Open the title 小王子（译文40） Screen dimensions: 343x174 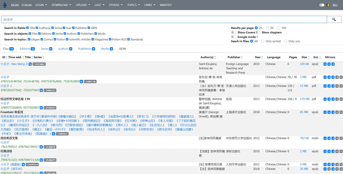tap(11, 169)
